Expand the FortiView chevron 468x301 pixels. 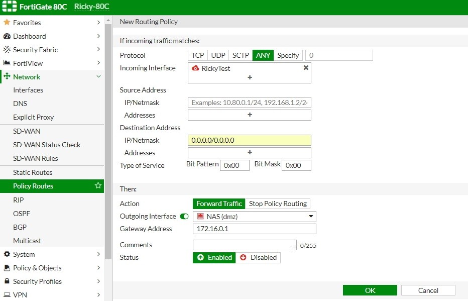pyautogui.click(x=98, y=63)
